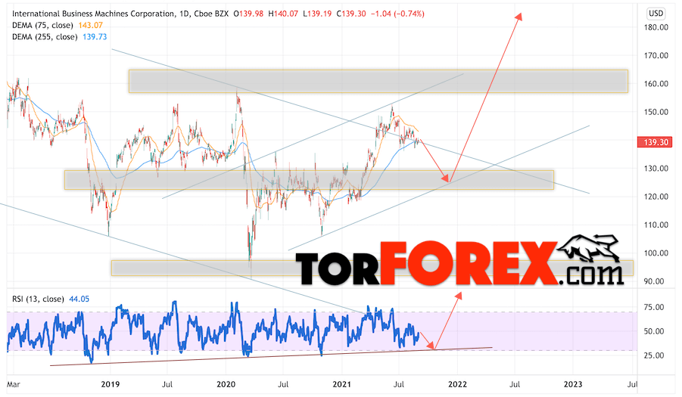This screenshot has height=397, width=682.
Task: Click the 170.00 price axis label
Action: pos(656,56)
